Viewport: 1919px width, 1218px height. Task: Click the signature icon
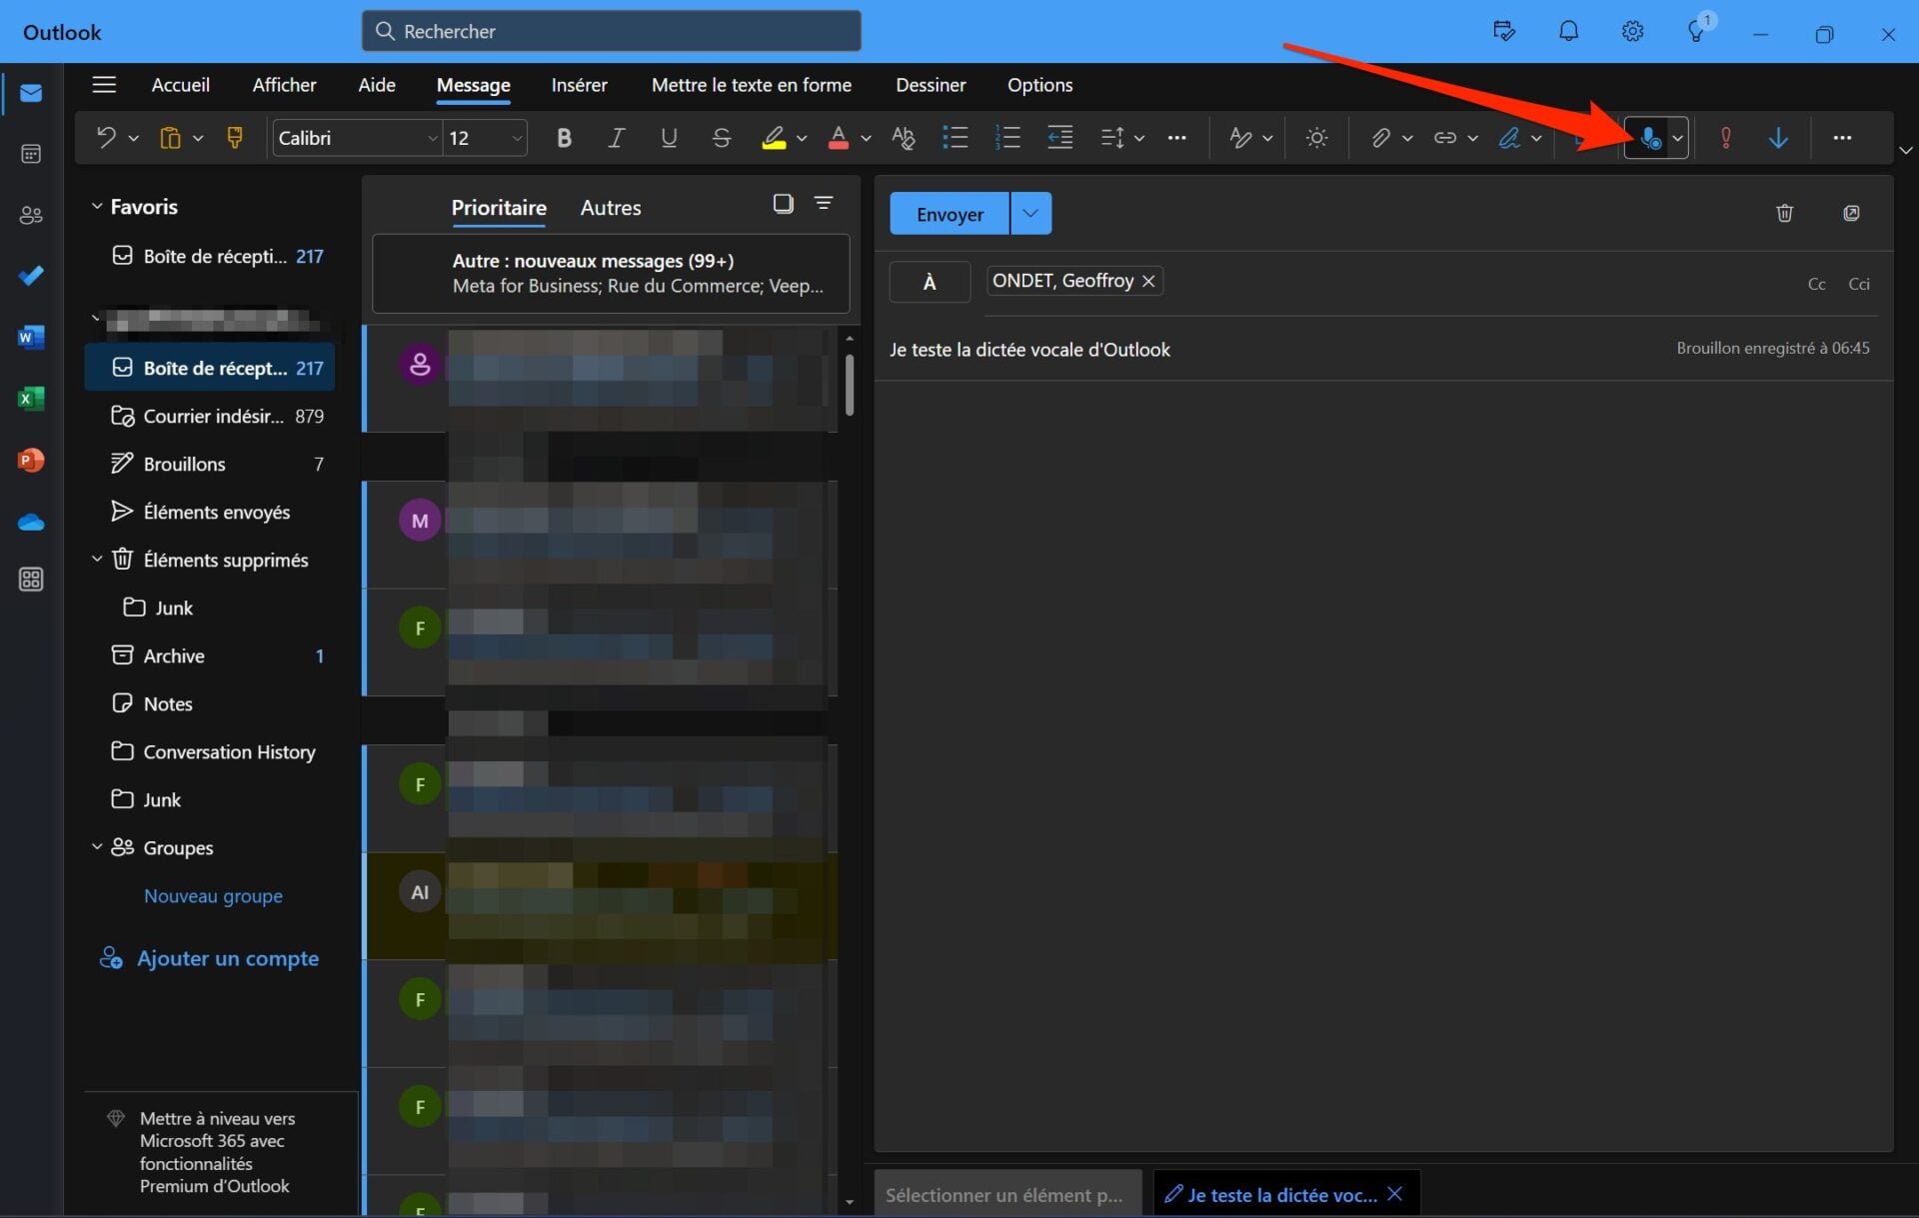pos(1509,138)
